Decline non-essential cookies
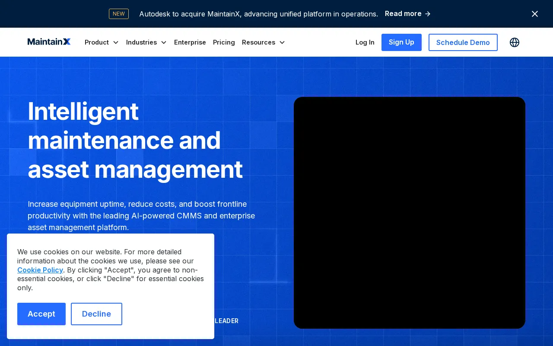The height and width of the screenshot is (346, 553). pyautogui.click(x=96, y=314)
